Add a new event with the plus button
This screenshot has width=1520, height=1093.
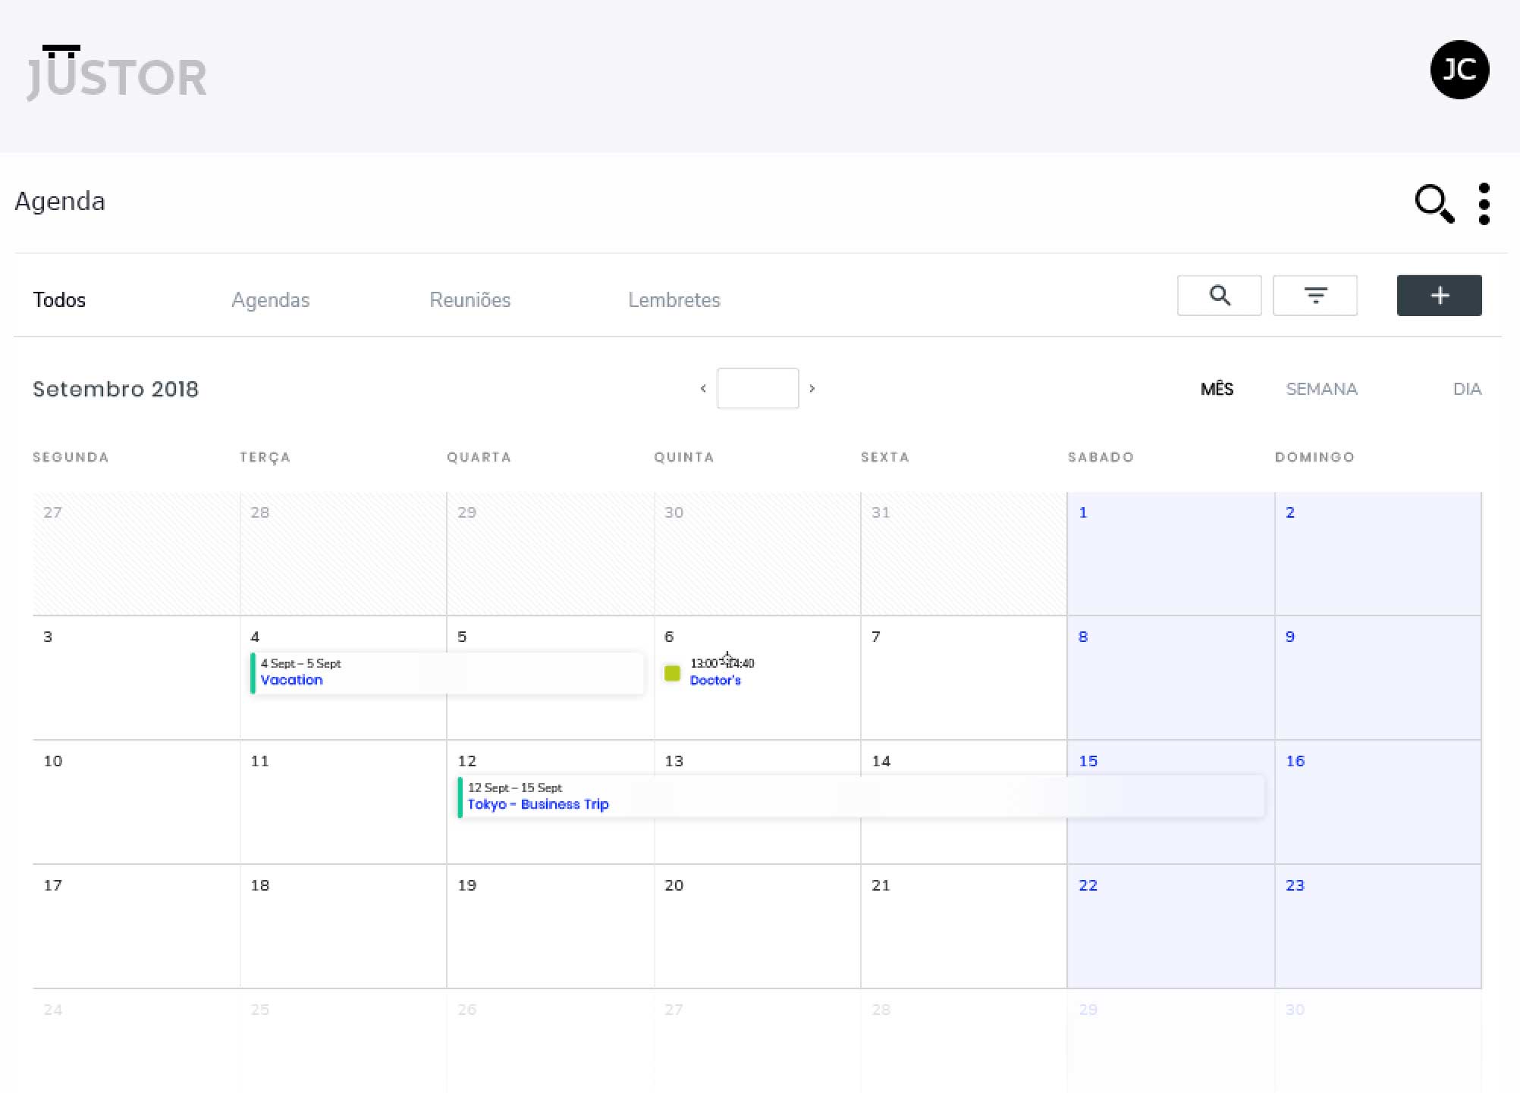pyautogui.click(x=1439, y=296)
